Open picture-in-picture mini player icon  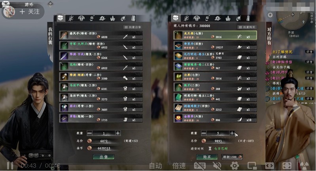252,166
